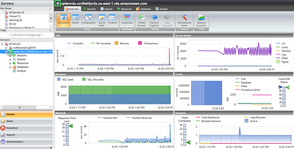
Task: Customize the dashboard
Action: 127,20
